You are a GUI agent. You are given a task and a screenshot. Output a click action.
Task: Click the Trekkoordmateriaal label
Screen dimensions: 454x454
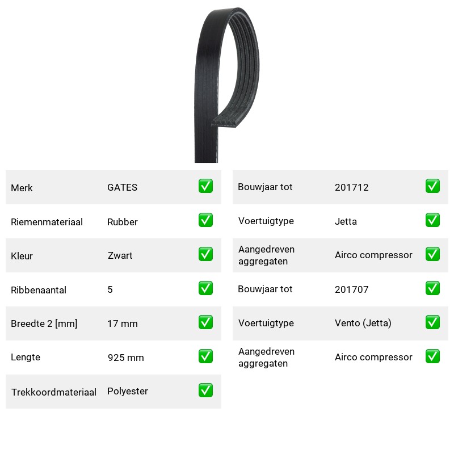53,392
